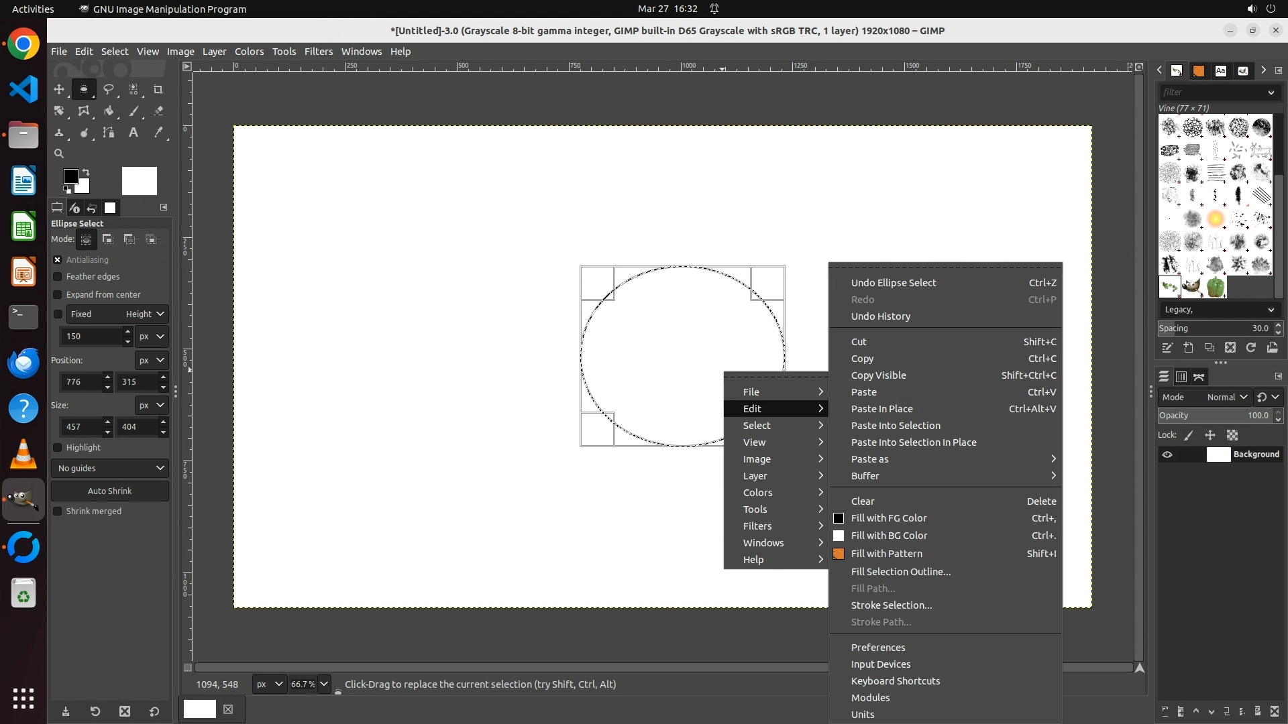Swap foreground and background colors arrow
Screen dimensions: 1288x724
point(86,172)
